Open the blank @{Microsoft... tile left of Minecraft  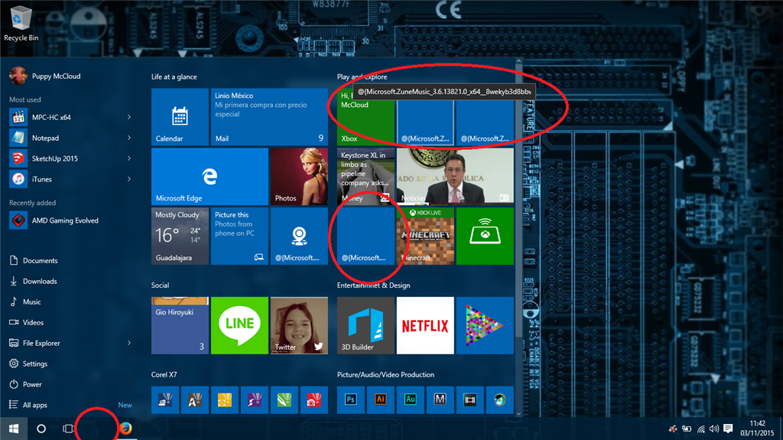tap(366, 236)
